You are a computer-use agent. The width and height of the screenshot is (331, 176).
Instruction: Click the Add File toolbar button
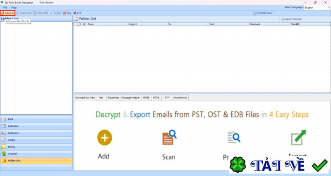[x=7, y=13]
